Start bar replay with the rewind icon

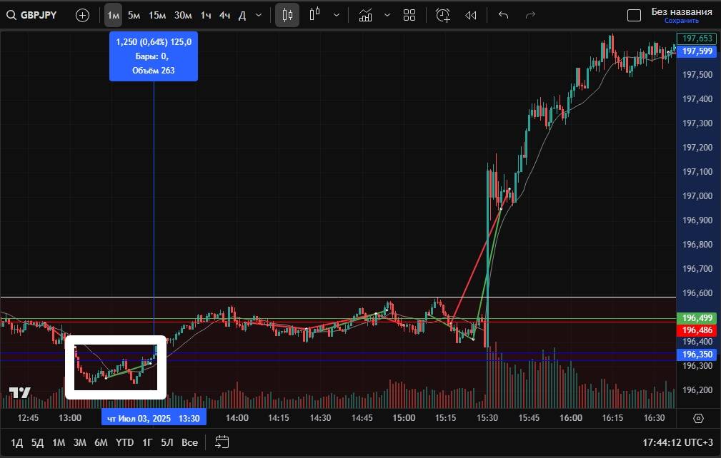click(470, 15)
